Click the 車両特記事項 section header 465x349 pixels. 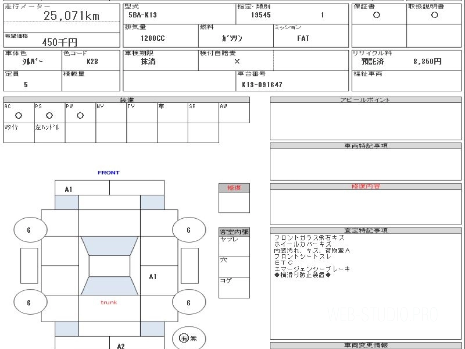tap(365, 146)
